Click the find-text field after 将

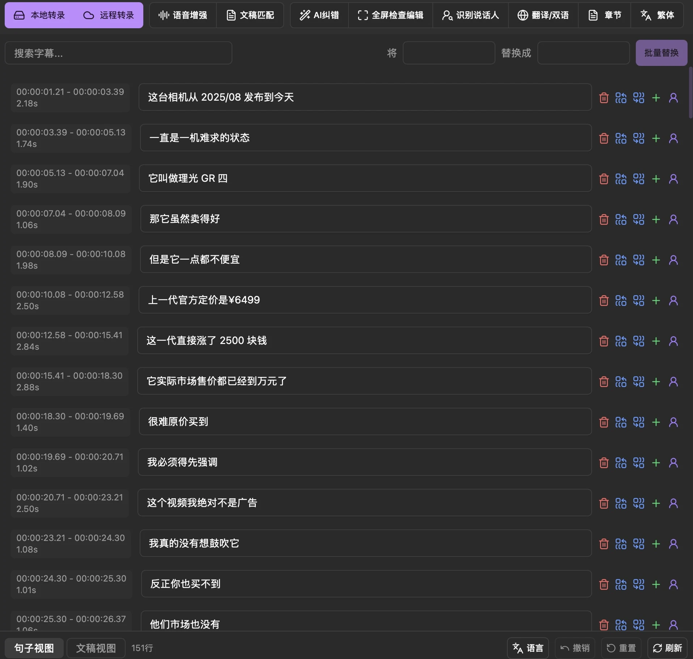pyautogui.click(x=449, y=53)
